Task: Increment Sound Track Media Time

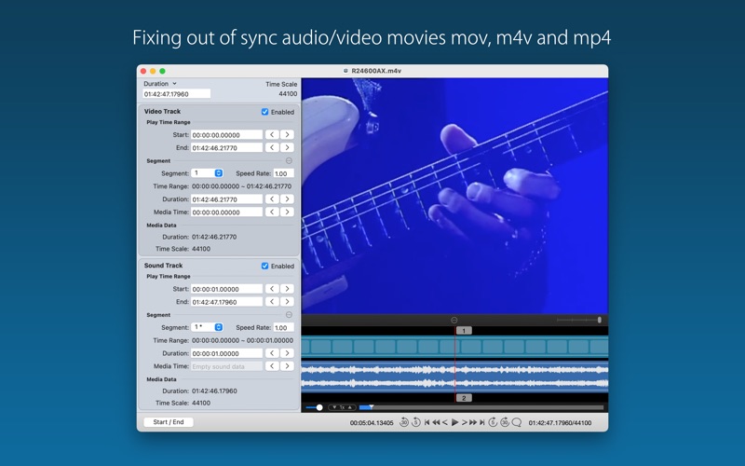Action: pyautogui.click(x=287, y=365)
